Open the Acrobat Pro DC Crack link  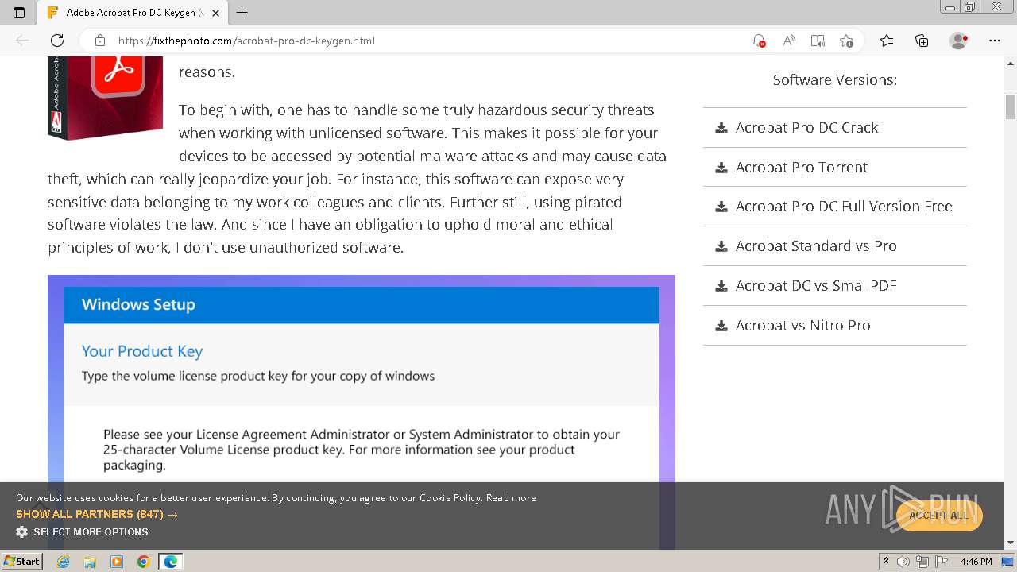(806, 128)
